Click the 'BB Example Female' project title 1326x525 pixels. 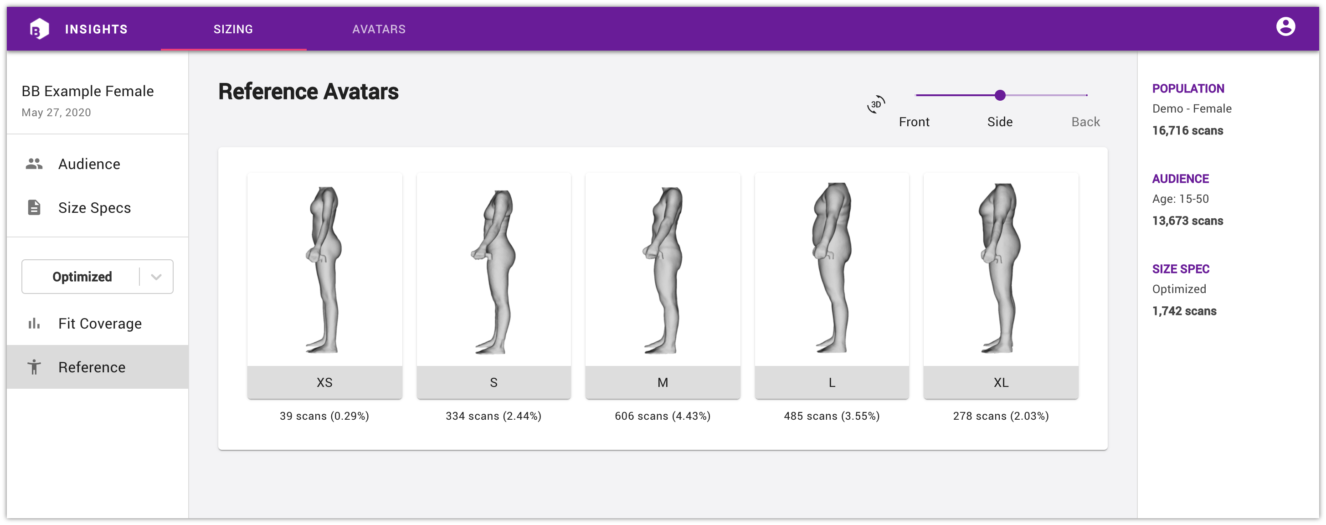point(87,91)
